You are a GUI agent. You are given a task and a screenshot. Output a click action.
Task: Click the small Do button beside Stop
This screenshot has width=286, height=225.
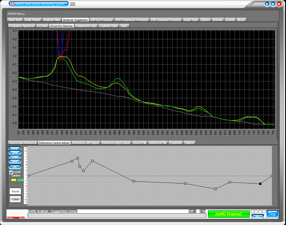coord(258,216)
